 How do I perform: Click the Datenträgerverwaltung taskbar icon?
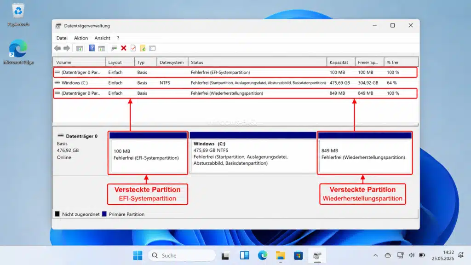point(317,255)
